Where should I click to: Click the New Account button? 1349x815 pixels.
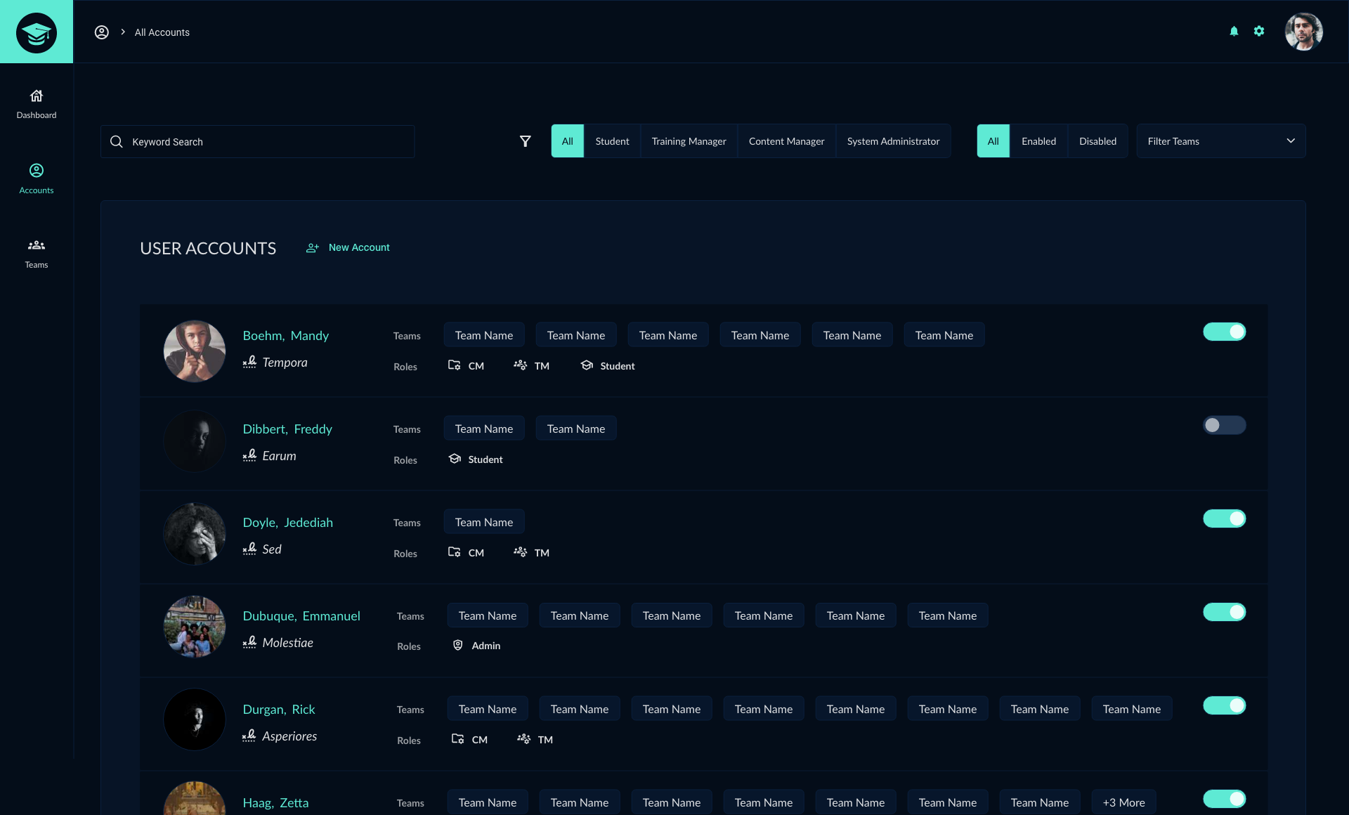coord(348,248)
